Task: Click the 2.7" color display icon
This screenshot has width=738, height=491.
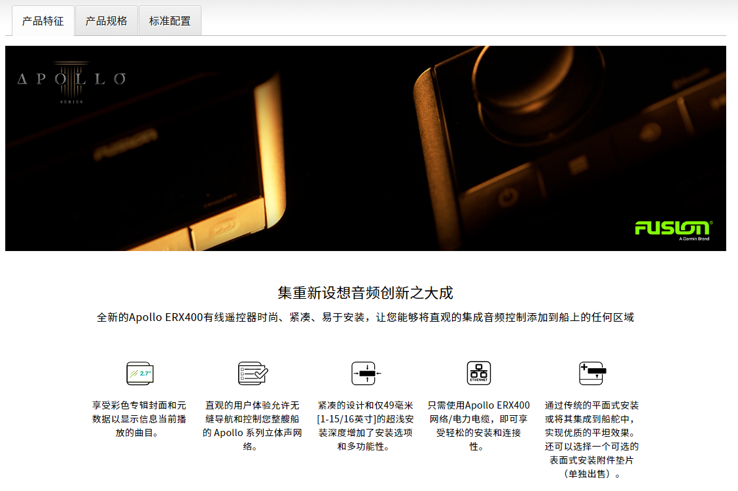Action: pyautogui.click(x=140, y=373)
